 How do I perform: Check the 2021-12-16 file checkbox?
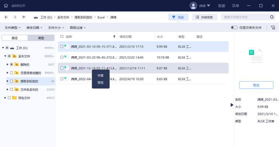(x=62, y=68)
